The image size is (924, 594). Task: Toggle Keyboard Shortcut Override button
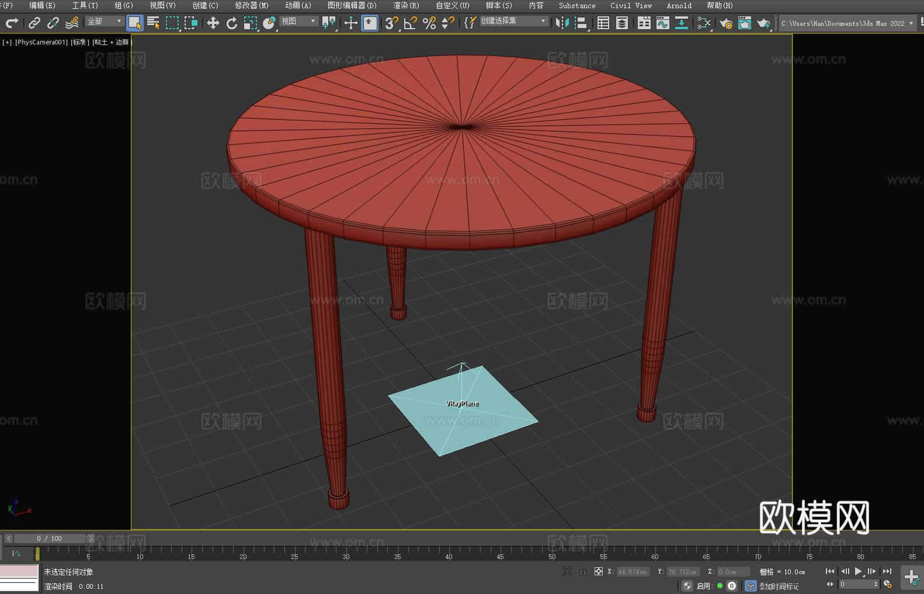[370, 23]
